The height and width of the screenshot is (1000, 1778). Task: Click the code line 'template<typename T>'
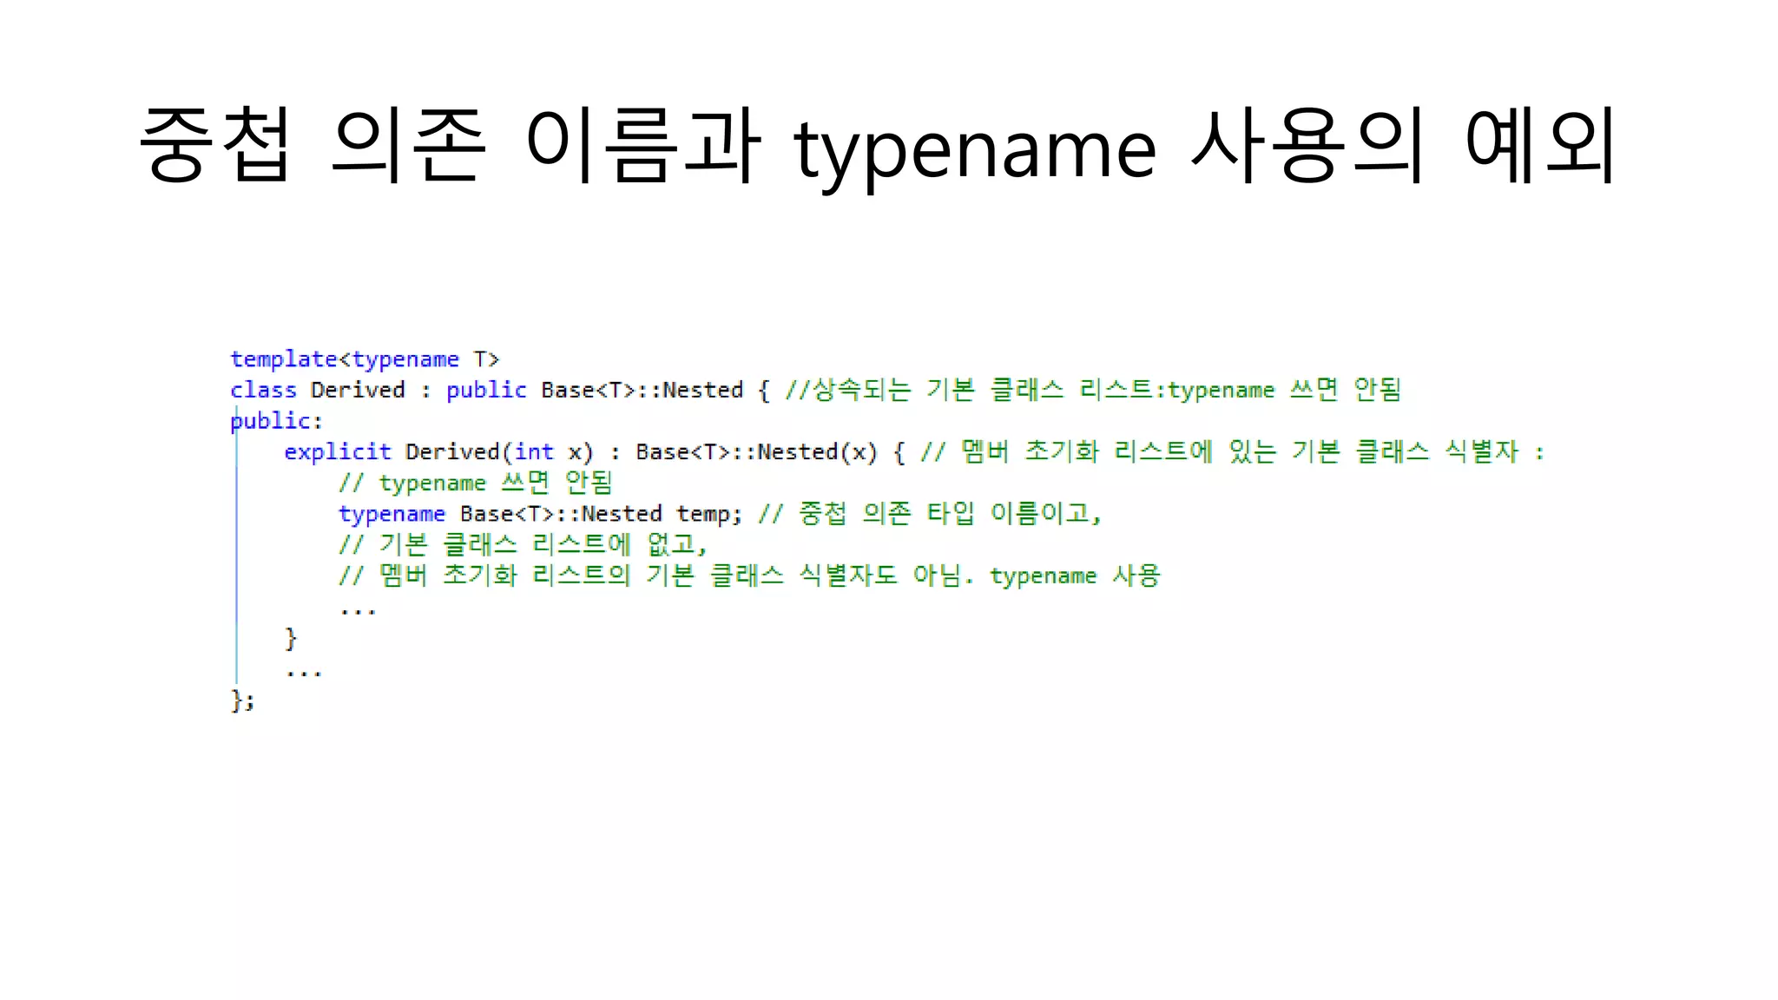[x=365, y=359]
